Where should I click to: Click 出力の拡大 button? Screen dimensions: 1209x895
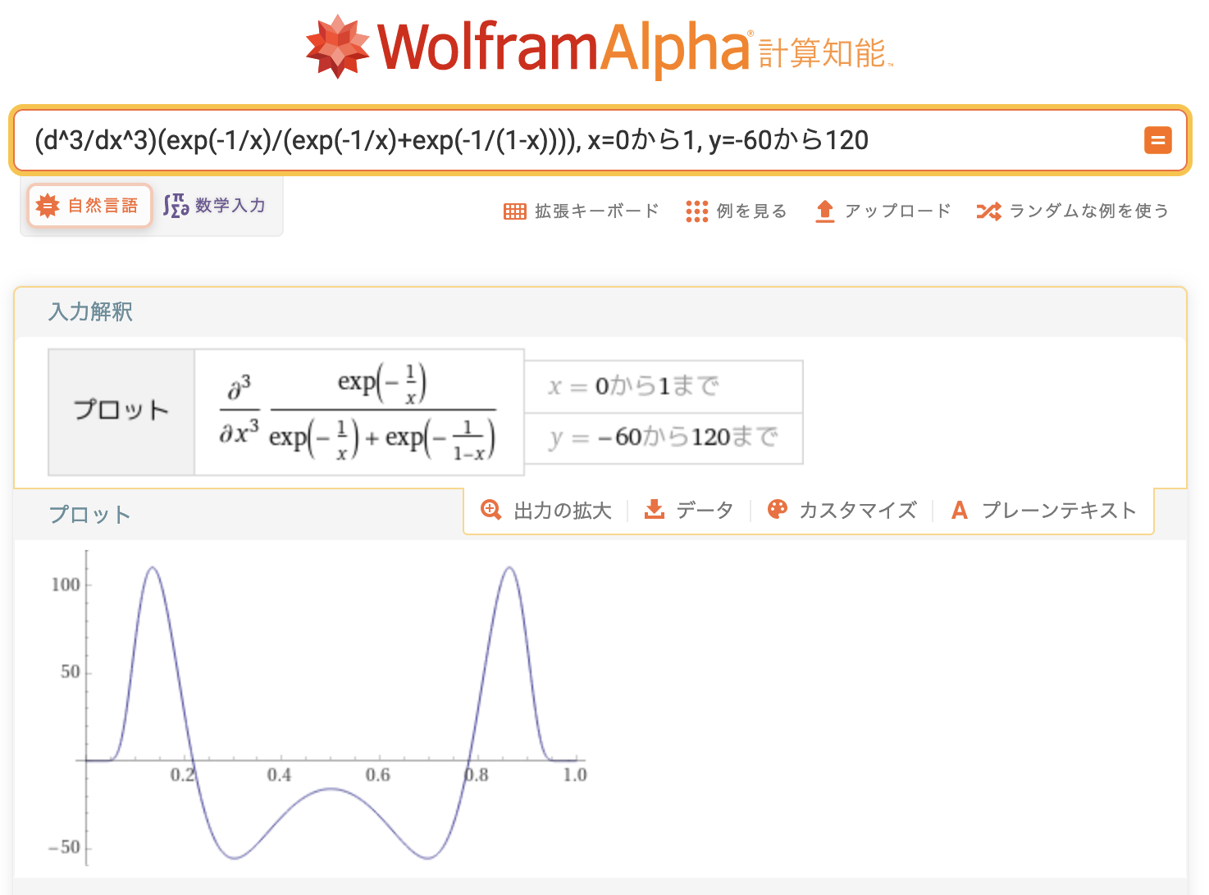pyautogui.click(x=546, y=511)
